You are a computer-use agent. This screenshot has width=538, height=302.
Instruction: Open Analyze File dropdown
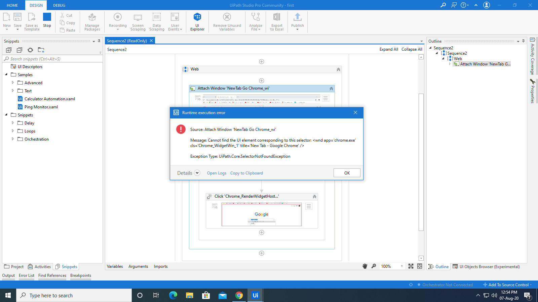(256, 22)
